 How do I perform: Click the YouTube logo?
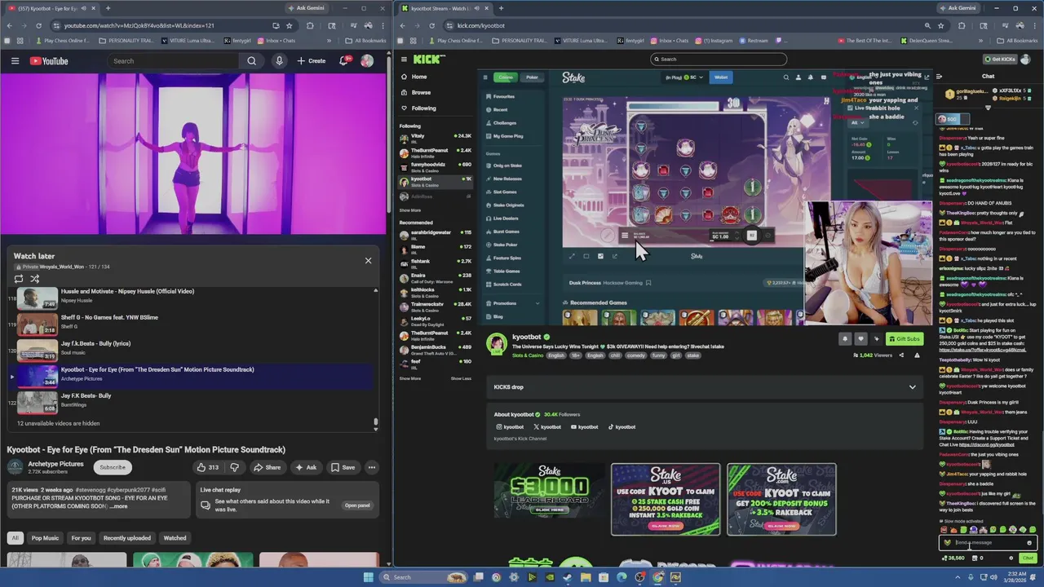49,61
